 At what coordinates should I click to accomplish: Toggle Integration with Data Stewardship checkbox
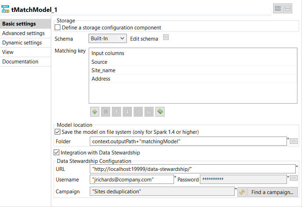56,153
